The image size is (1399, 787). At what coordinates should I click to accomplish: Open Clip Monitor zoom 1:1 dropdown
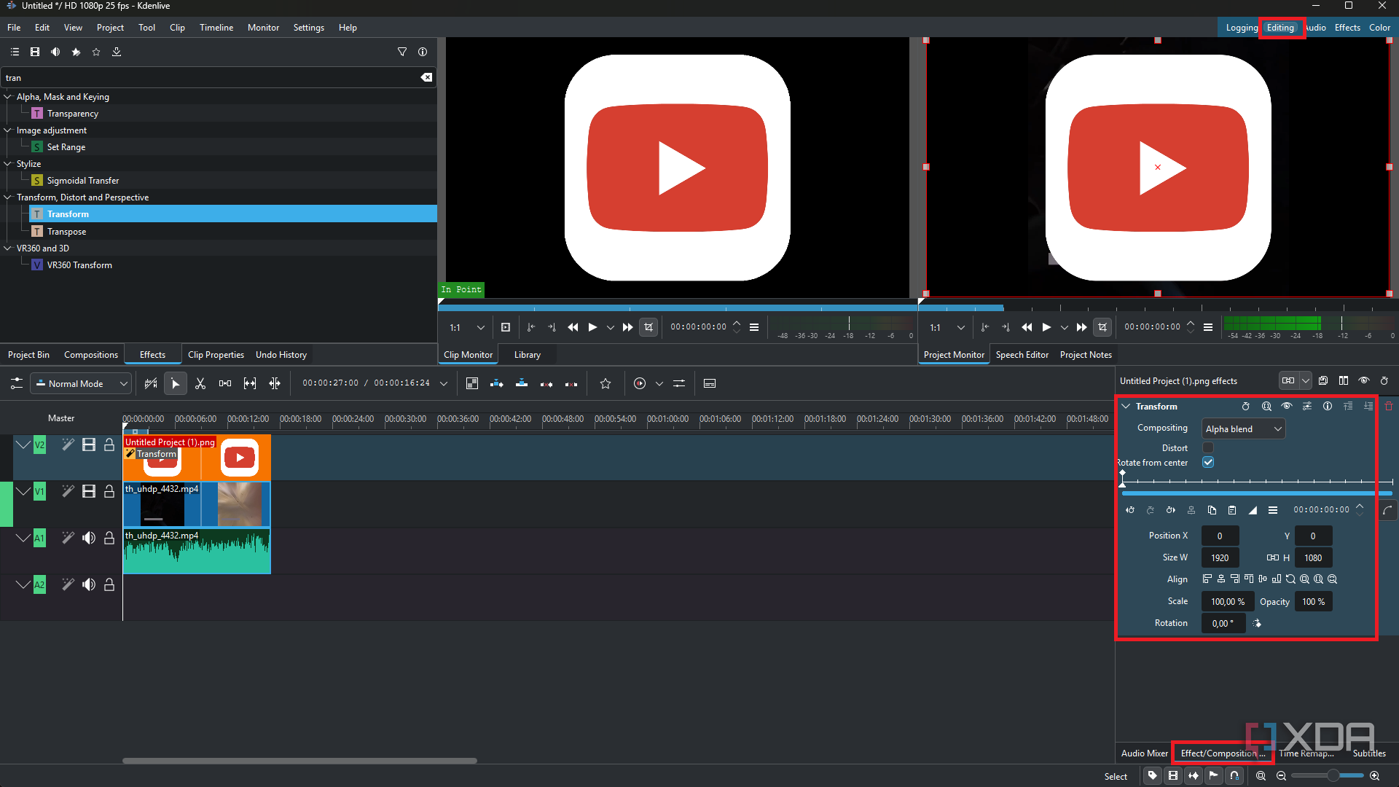pos(466,327)
